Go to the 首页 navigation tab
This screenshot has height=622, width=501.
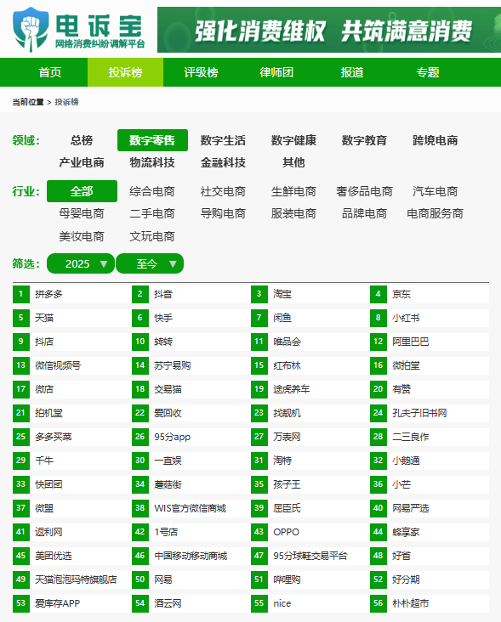(x=49, y=72)
